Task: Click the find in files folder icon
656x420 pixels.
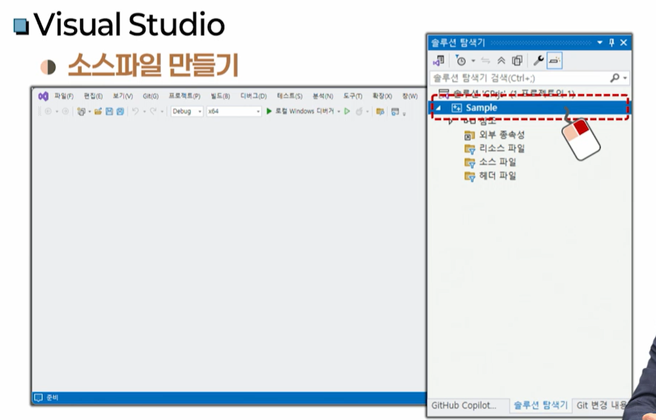Action: point(380,112)
